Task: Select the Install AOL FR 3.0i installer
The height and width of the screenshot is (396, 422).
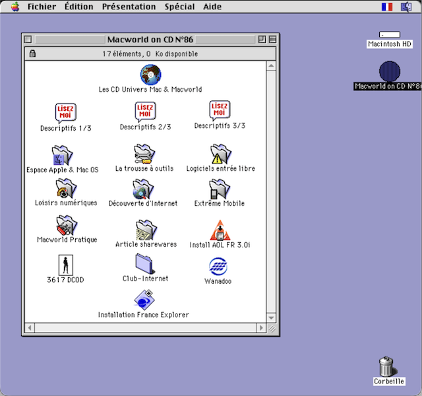Action: click(x=220, y=230)
